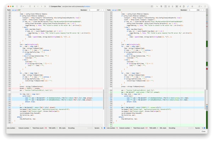The width and height of the screenshot is (214, 142).
Task: Select the deleted red line 238 in left pane
Action: click(x=57, y=88)
